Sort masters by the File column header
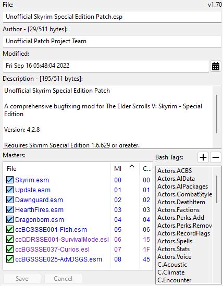The width and height of the screenshot is (223, 286). [x=57, y=169]
